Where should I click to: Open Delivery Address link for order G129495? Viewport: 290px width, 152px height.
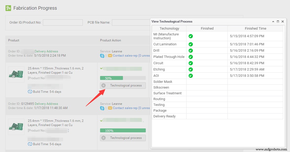pyautogui.click(x=46, y=104)
